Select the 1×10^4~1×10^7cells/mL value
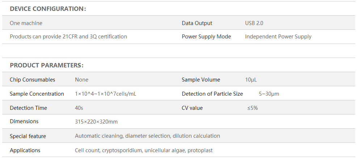The height and width of the screenshot is (158, 357). pos(105,94)
